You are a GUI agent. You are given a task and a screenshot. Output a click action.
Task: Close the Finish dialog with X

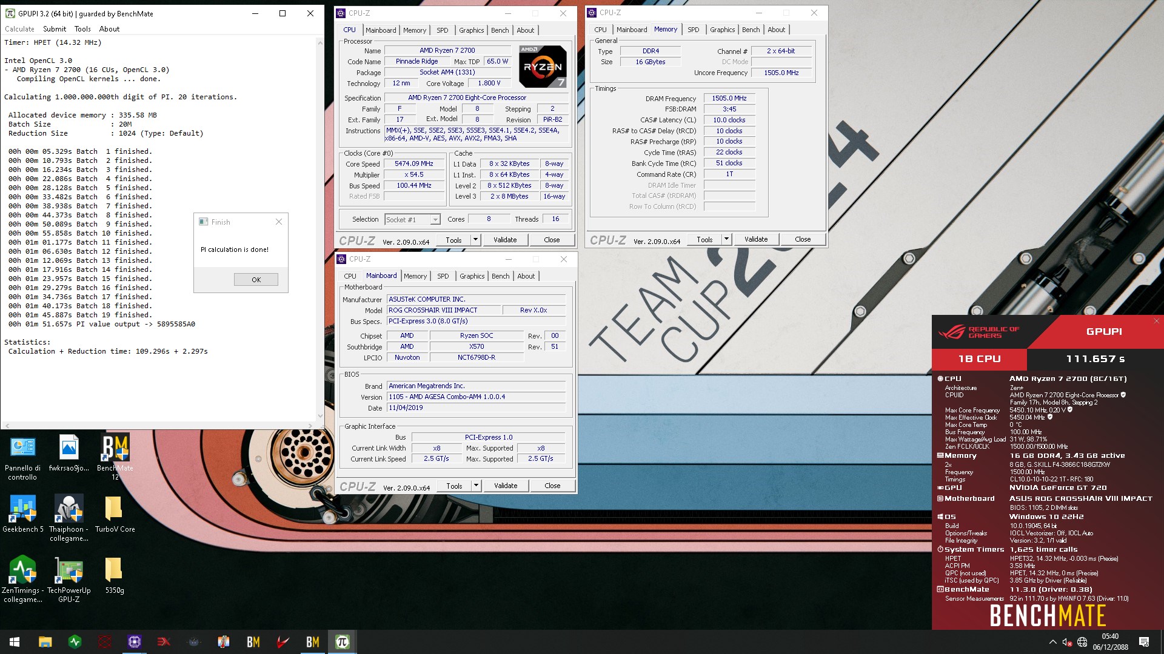pyautogui.click(x=278, y=222)
